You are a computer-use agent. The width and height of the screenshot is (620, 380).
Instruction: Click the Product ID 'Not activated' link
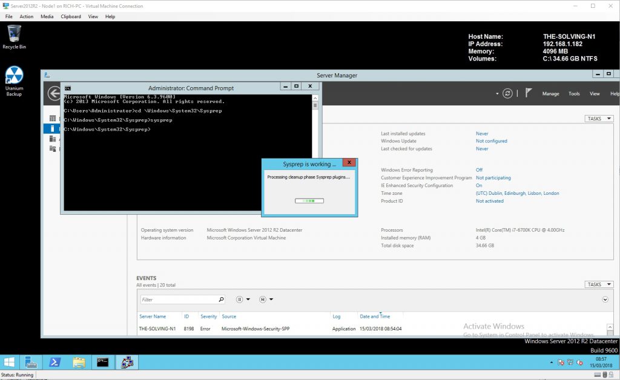point(489,201)
